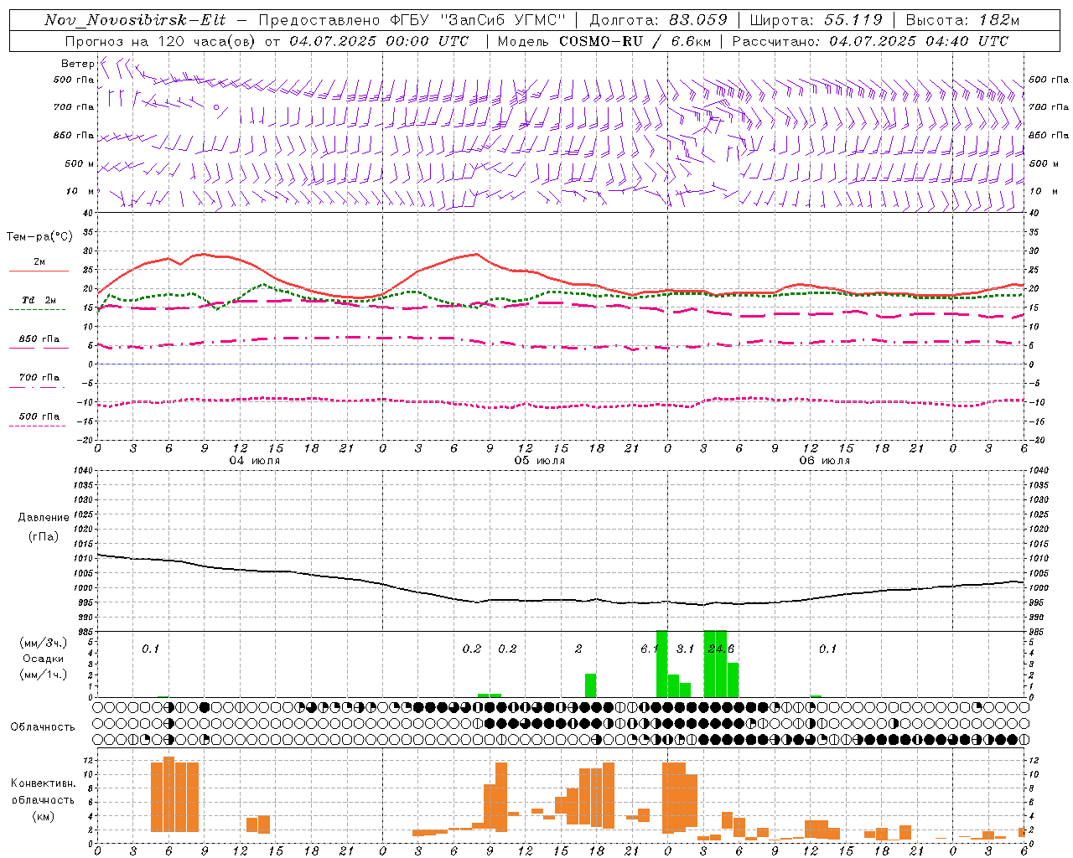Click the 04 июля date label
Viewport: 1073px width, 858px height.
(x=255, y=461)
